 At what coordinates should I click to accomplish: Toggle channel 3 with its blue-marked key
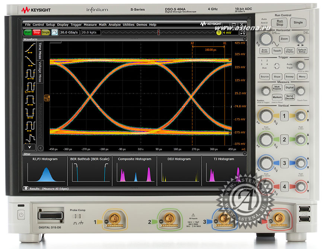pyautogui.click(x=284, y=163)
